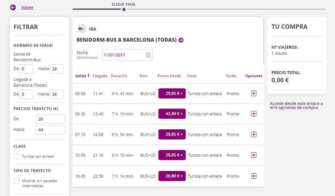Image resolution: width=335 pixels, height=196 pixels.
Task: Click the Fecha date input field
Action: tap(123, 55)
